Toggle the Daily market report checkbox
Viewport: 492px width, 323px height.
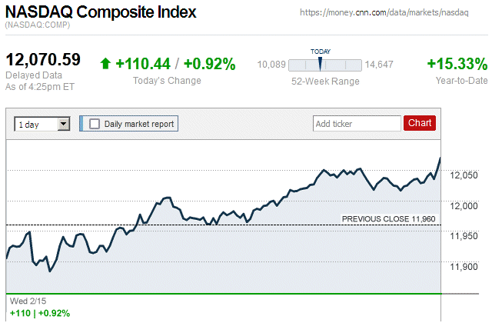point(95,123)
